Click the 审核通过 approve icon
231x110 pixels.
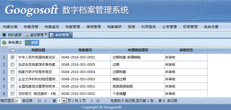pyautogui.click(x=5, y=43)
